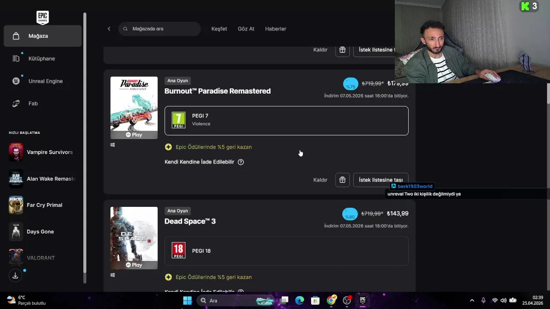Open Microsoft Edge from the taskbar
550x309 pixels.
coord(299,300)
